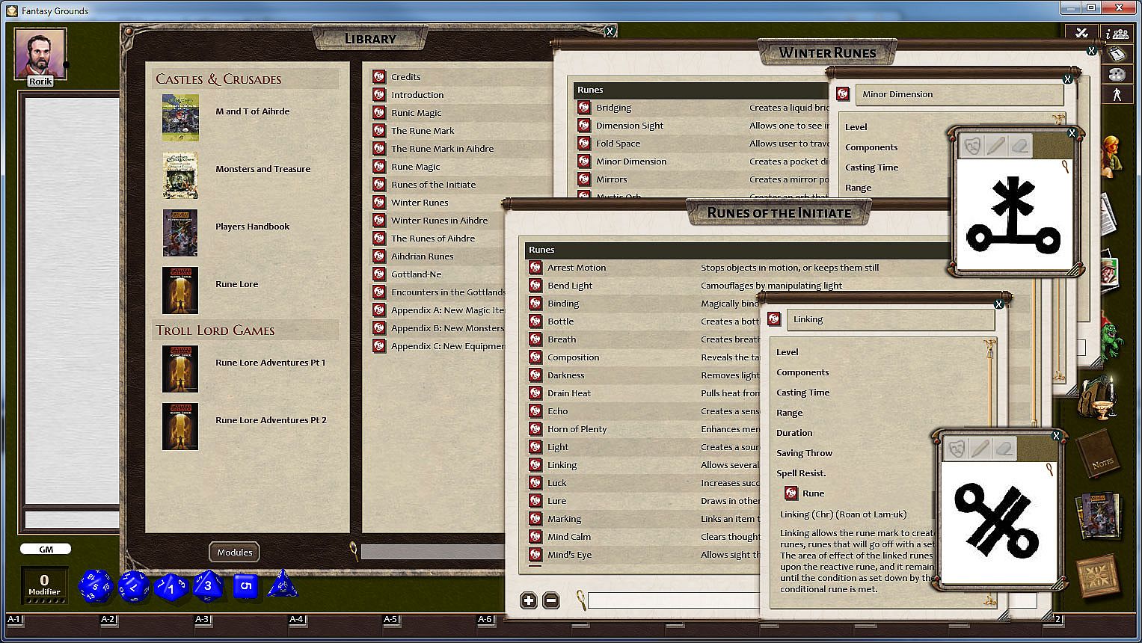Open the Bend Light rune entry
This screenshot has width=1142, height=643.
click(x=570, y=286)
